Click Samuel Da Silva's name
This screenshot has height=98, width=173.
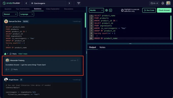pyautogui.click(x=15, y=21)
